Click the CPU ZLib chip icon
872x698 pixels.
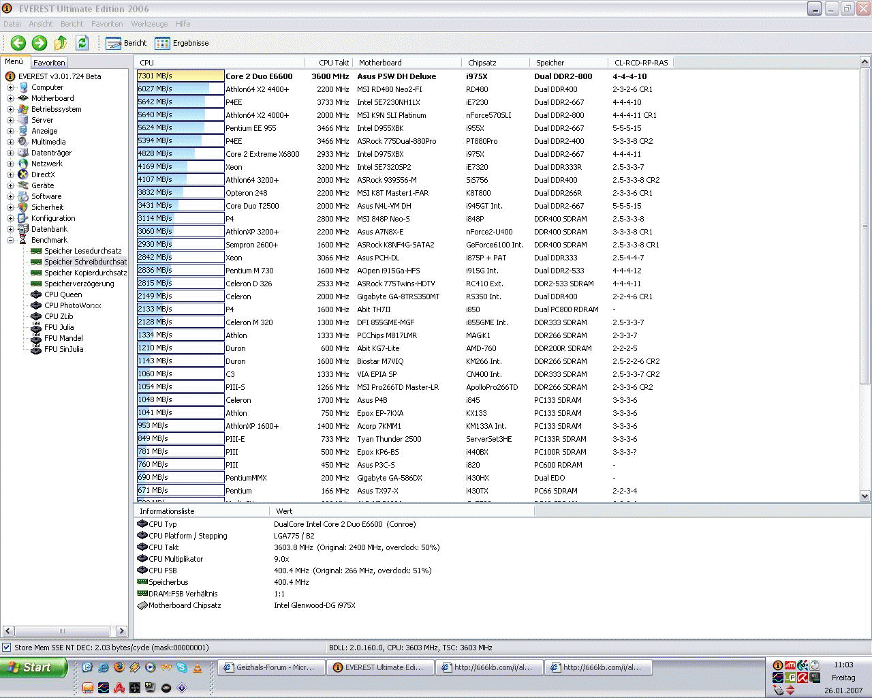tap(36, 316)
